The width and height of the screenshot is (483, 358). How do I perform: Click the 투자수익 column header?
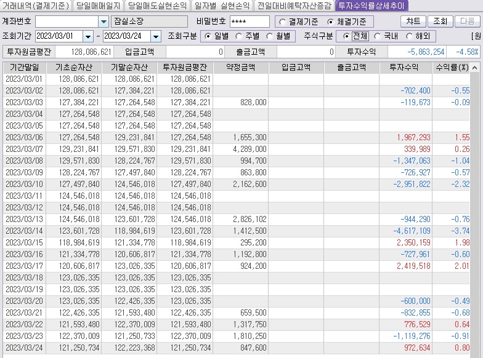(x=405, y=68)
